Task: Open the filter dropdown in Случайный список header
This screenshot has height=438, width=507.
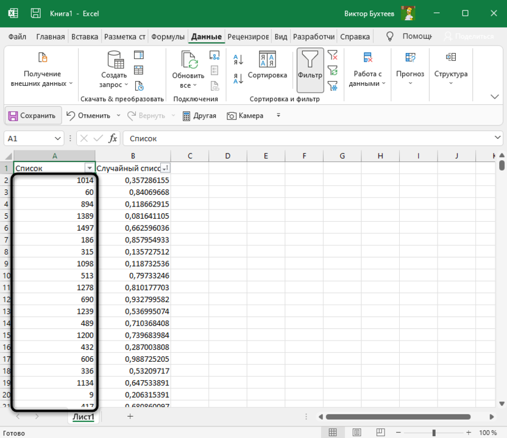Action: (165, 168)
